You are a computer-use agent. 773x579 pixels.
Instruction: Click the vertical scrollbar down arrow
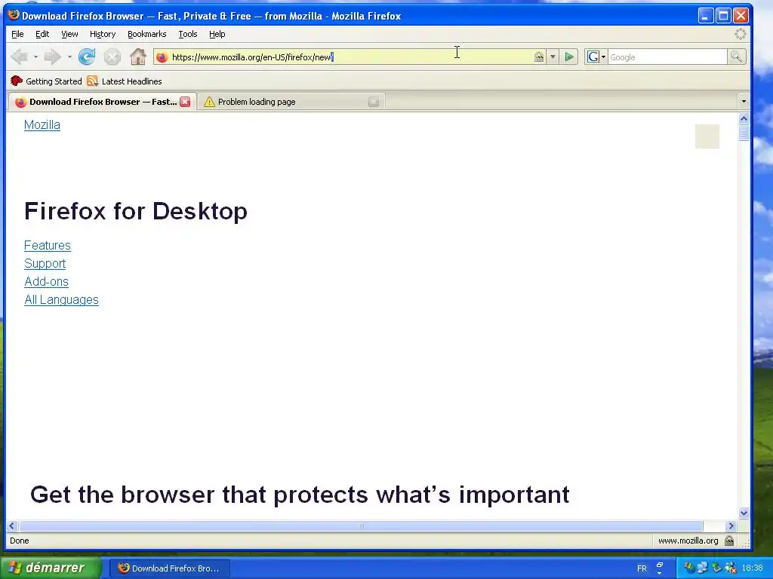744,513
